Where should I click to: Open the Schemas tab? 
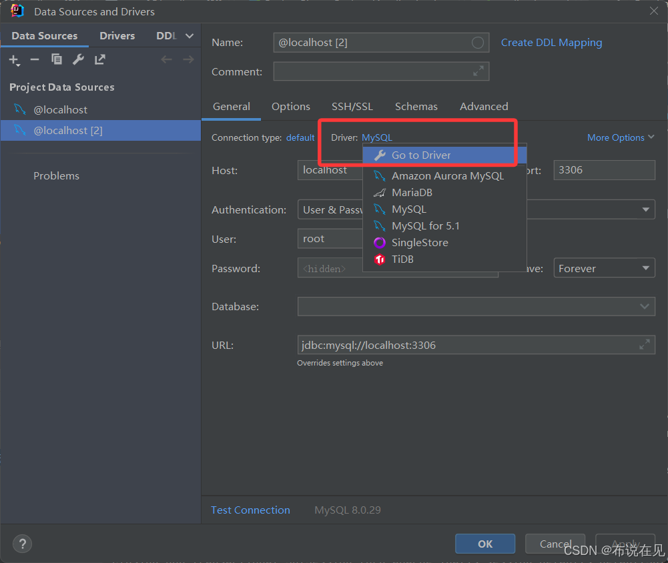pos(416,107)
